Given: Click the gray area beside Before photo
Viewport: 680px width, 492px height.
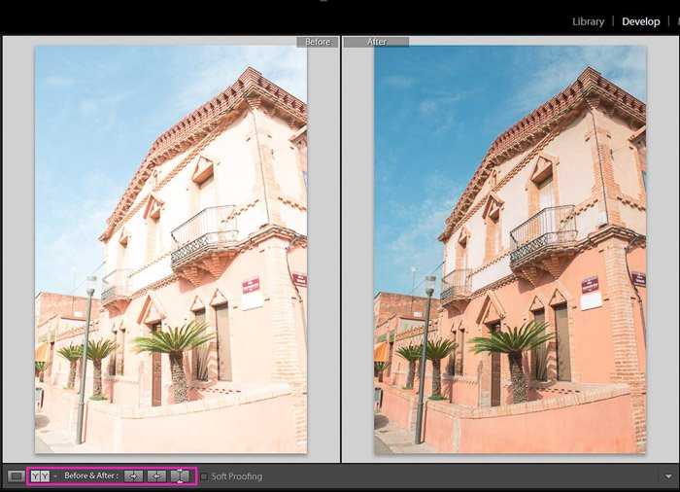Looking at the screenshot, I should 19,249.
